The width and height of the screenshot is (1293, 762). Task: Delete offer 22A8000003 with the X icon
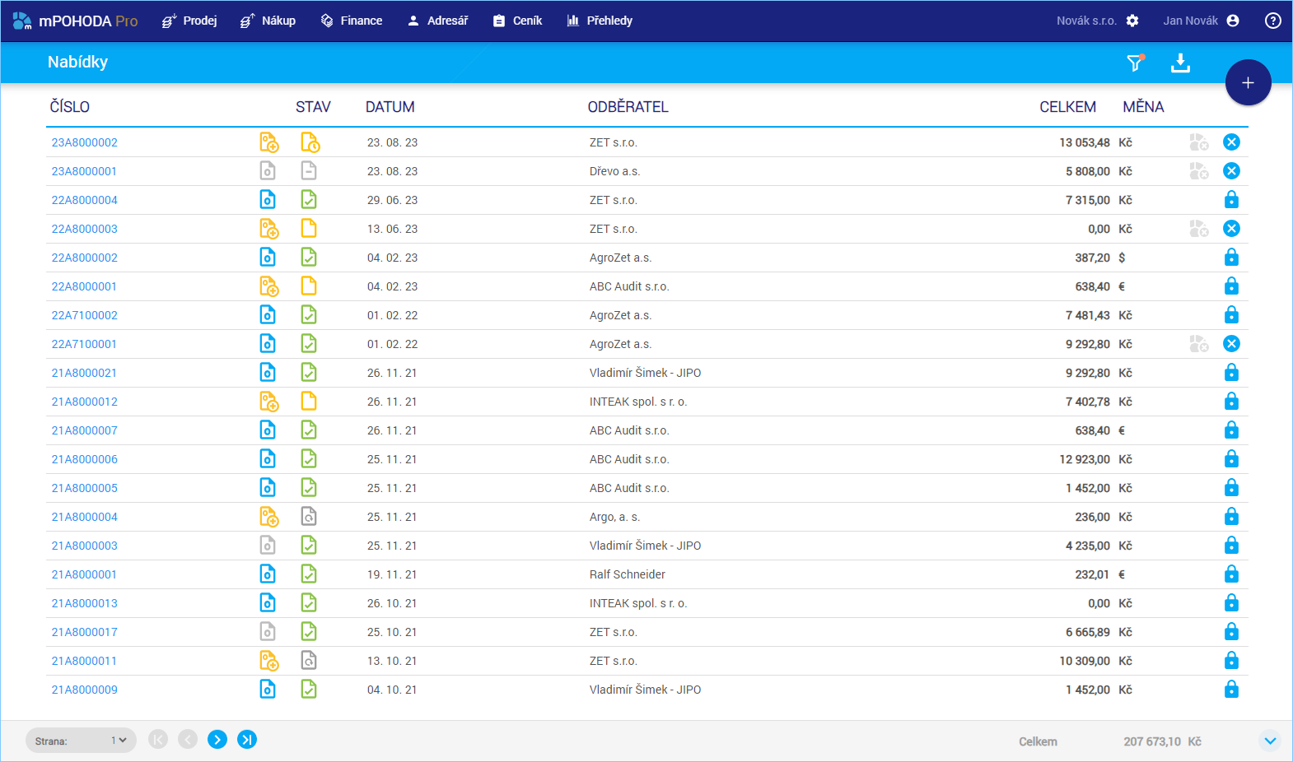tap(1231, 229)
